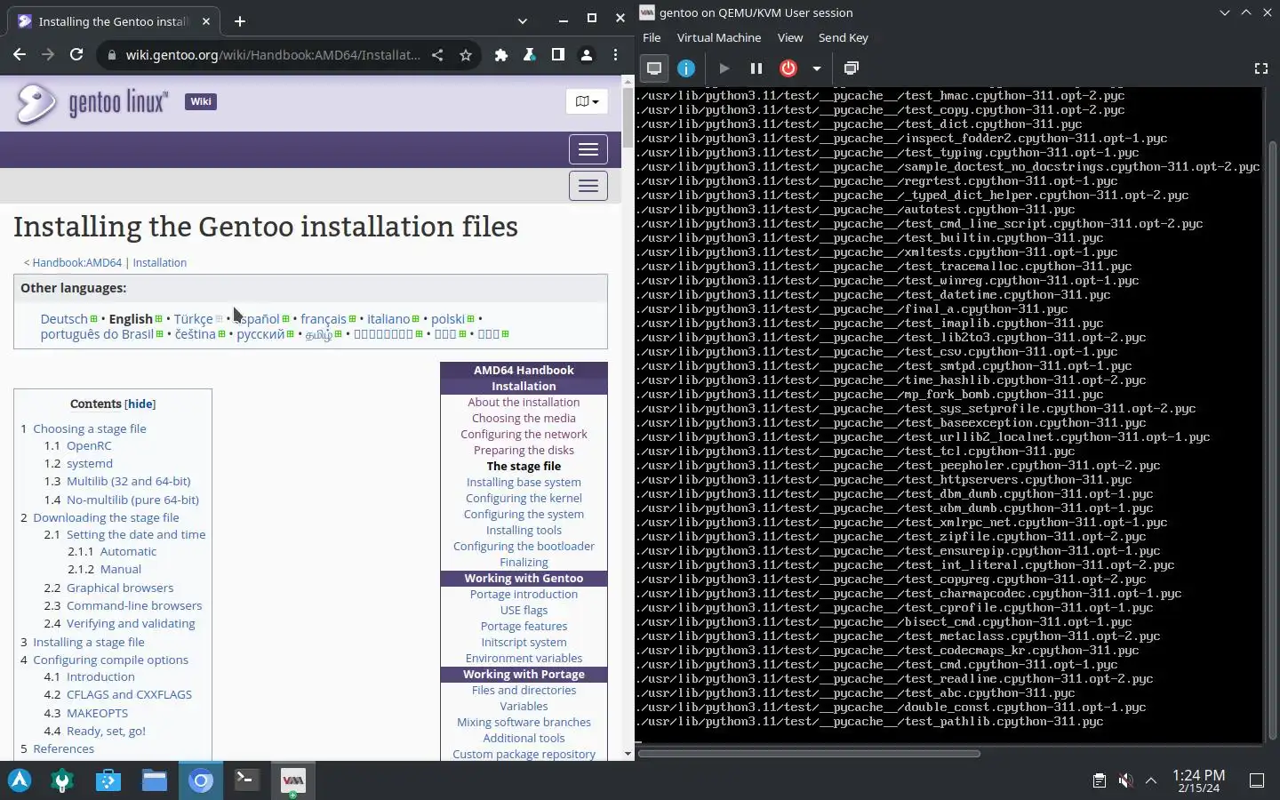Open Preparing the disks handbook page
Viewport: 1280px width, 800px height.
tap(524, 451)
